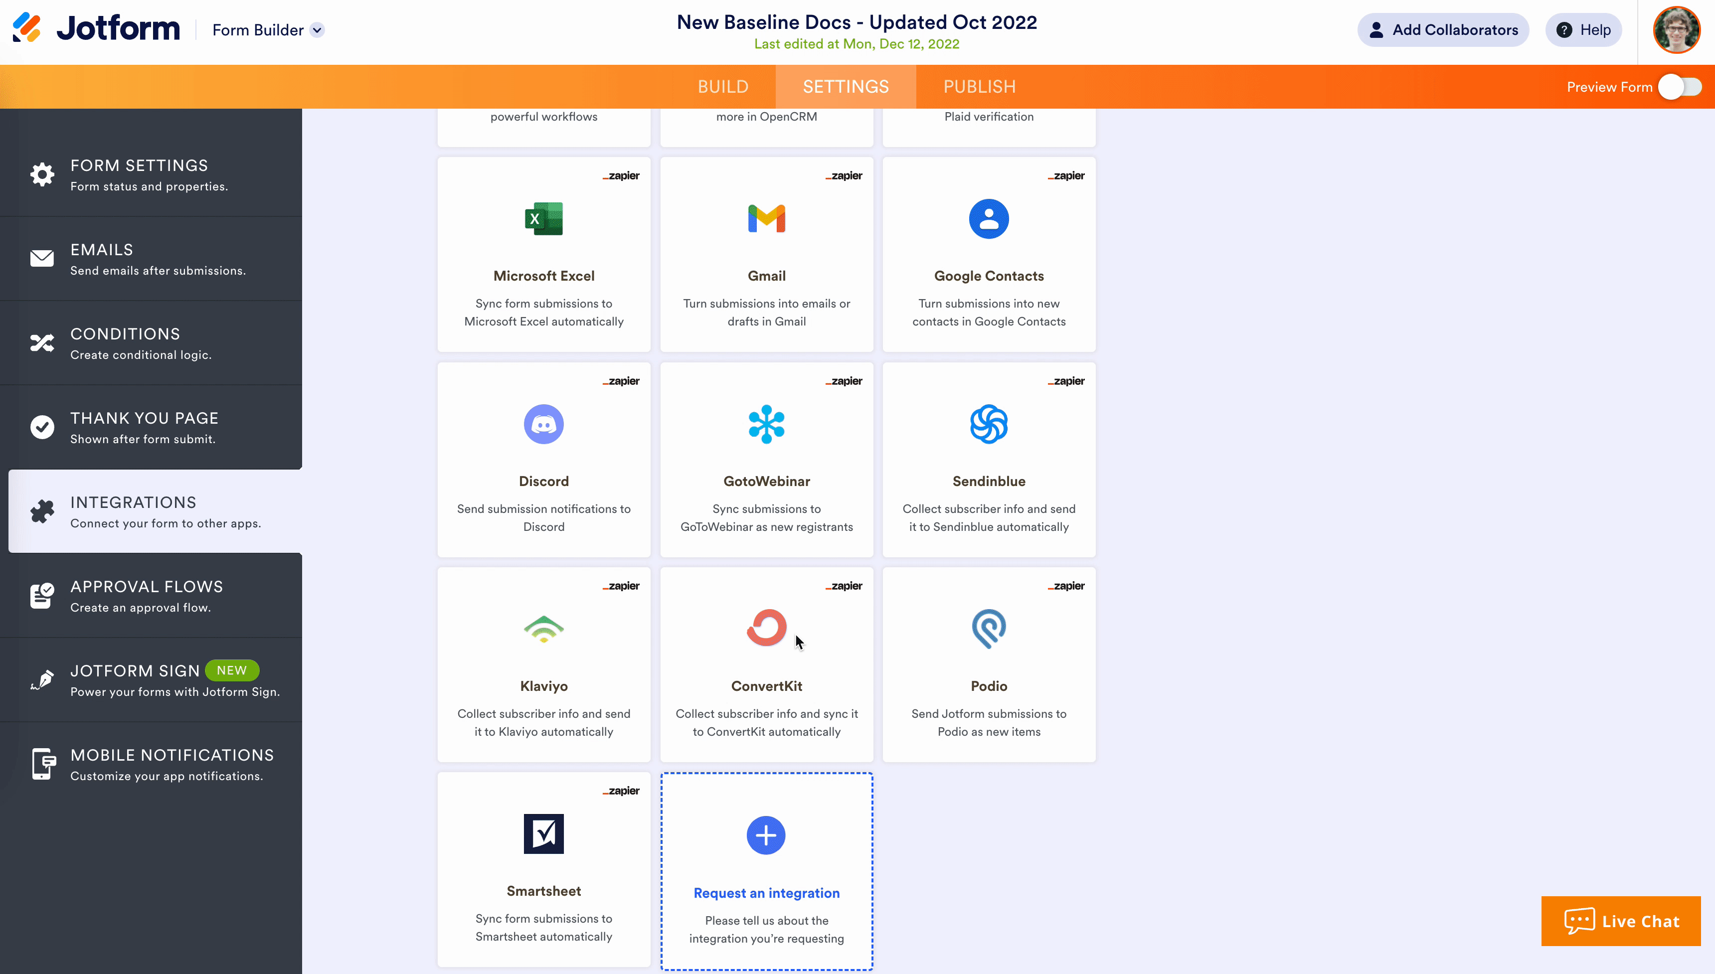
Task: Click the zapier badge on the Gmail card
Action: [844, 176]
